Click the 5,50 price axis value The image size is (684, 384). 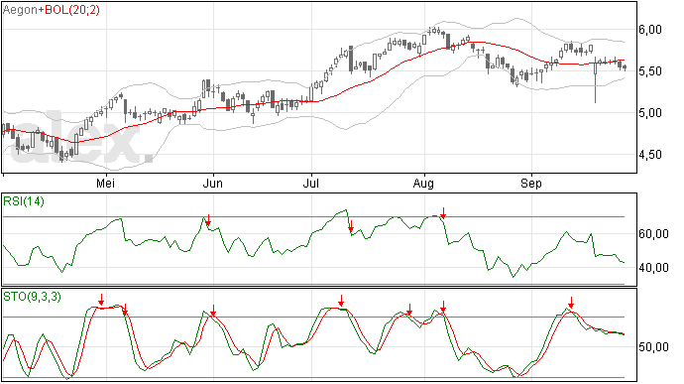pos(650,71)
